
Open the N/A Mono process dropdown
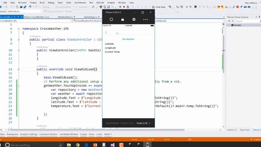tap(42, 11)
